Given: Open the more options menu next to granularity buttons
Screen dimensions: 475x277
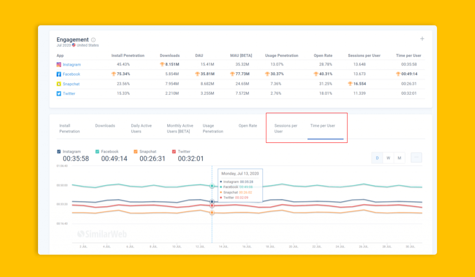Looking at the screenshot, I should point(416,158).
